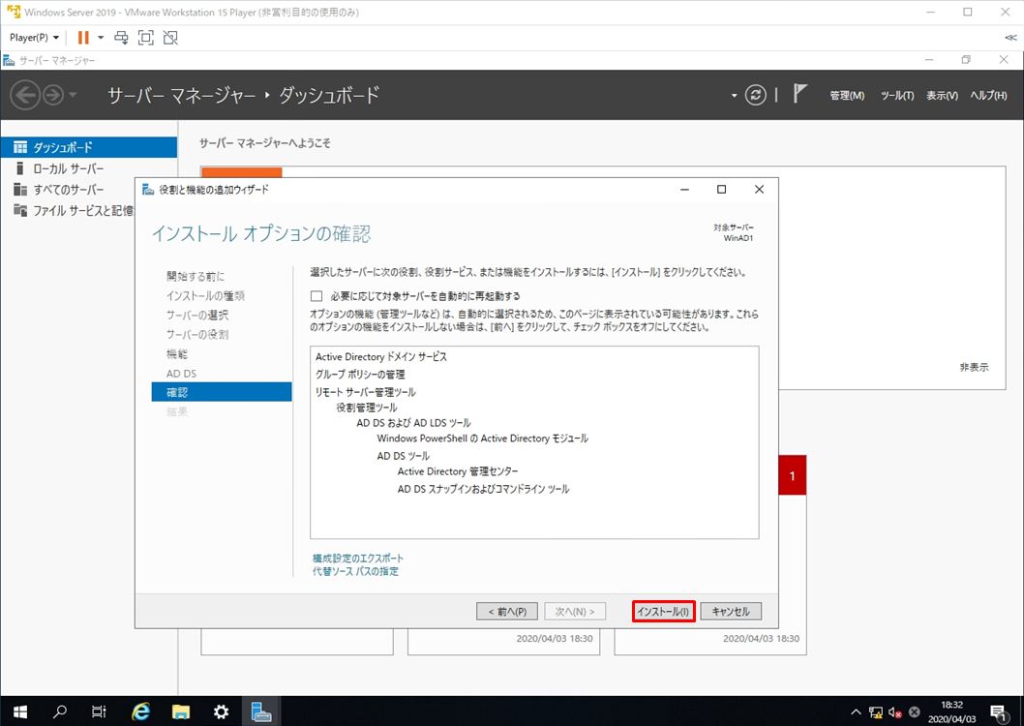Click the Server Manager refresh icon
Image resolution: width=1024 pixels, height=726 pixels.
[x=756, y=95]
